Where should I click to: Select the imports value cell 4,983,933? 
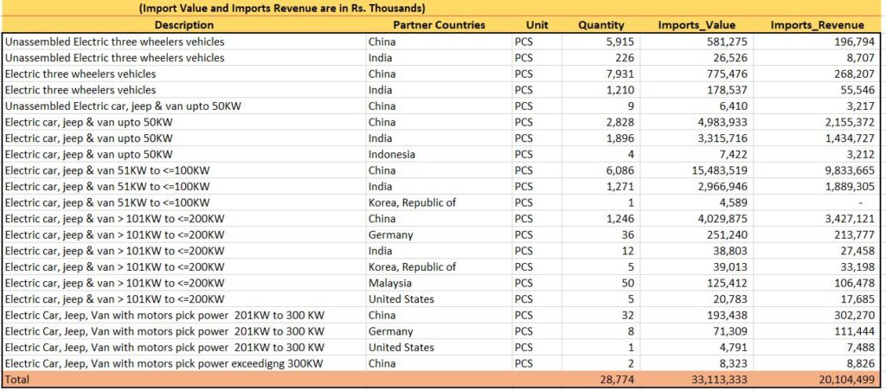724,122
